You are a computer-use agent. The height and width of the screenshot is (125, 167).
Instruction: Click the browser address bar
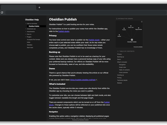coord(83,12)
